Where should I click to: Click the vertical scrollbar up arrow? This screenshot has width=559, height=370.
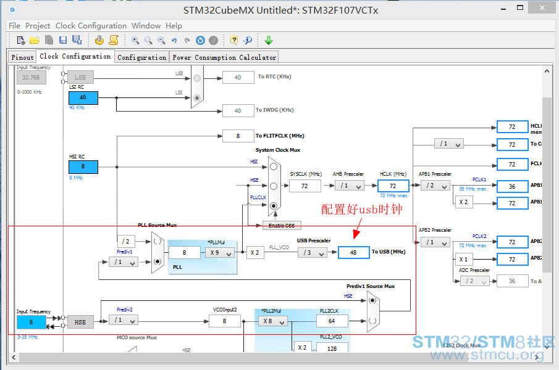tap(547, 71)
